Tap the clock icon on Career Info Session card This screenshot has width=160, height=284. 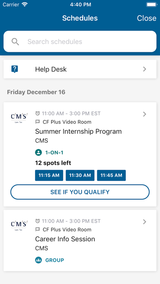point(38,221)
